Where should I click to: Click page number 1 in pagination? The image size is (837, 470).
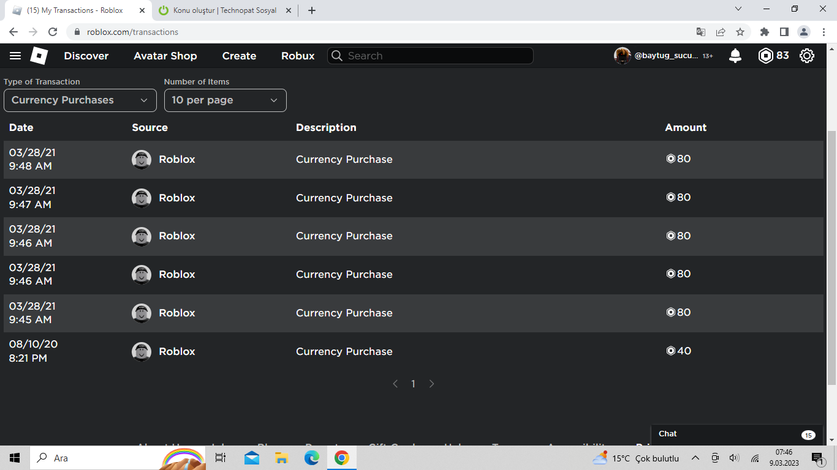coord(414,384)
